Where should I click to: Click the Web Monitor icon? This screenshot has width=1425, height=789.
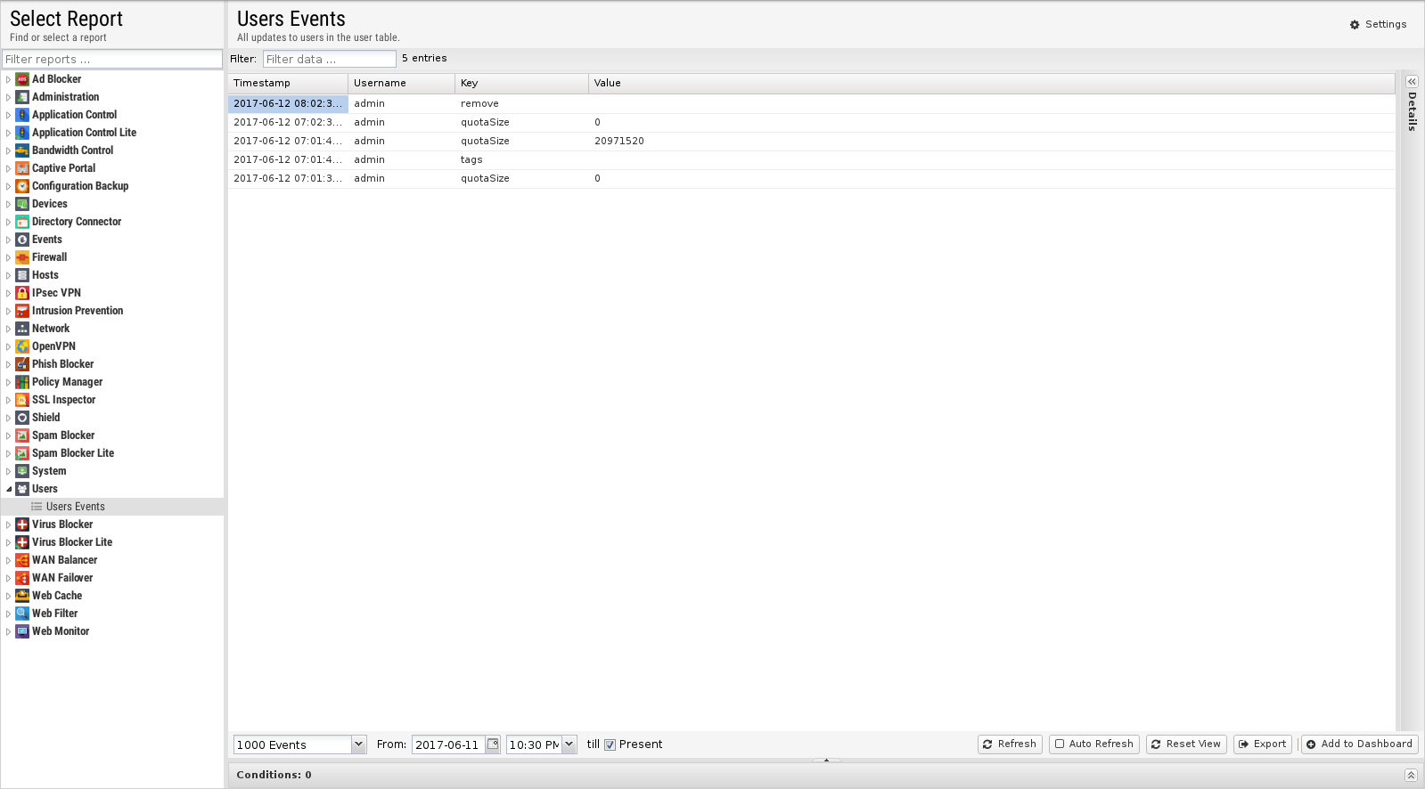(x=22, y=631)
